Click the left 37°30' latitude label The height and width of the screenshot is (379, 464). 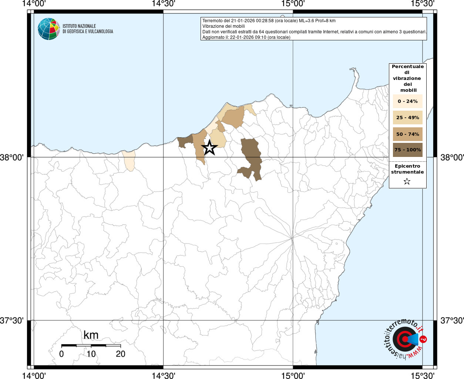(x=12, y=321)
